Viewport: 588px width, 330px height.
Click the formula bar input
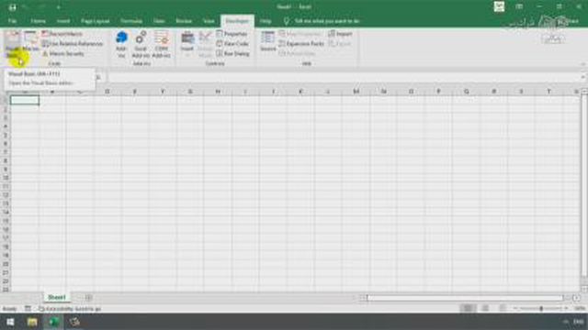pyautogui.click(x=343, y=77)
